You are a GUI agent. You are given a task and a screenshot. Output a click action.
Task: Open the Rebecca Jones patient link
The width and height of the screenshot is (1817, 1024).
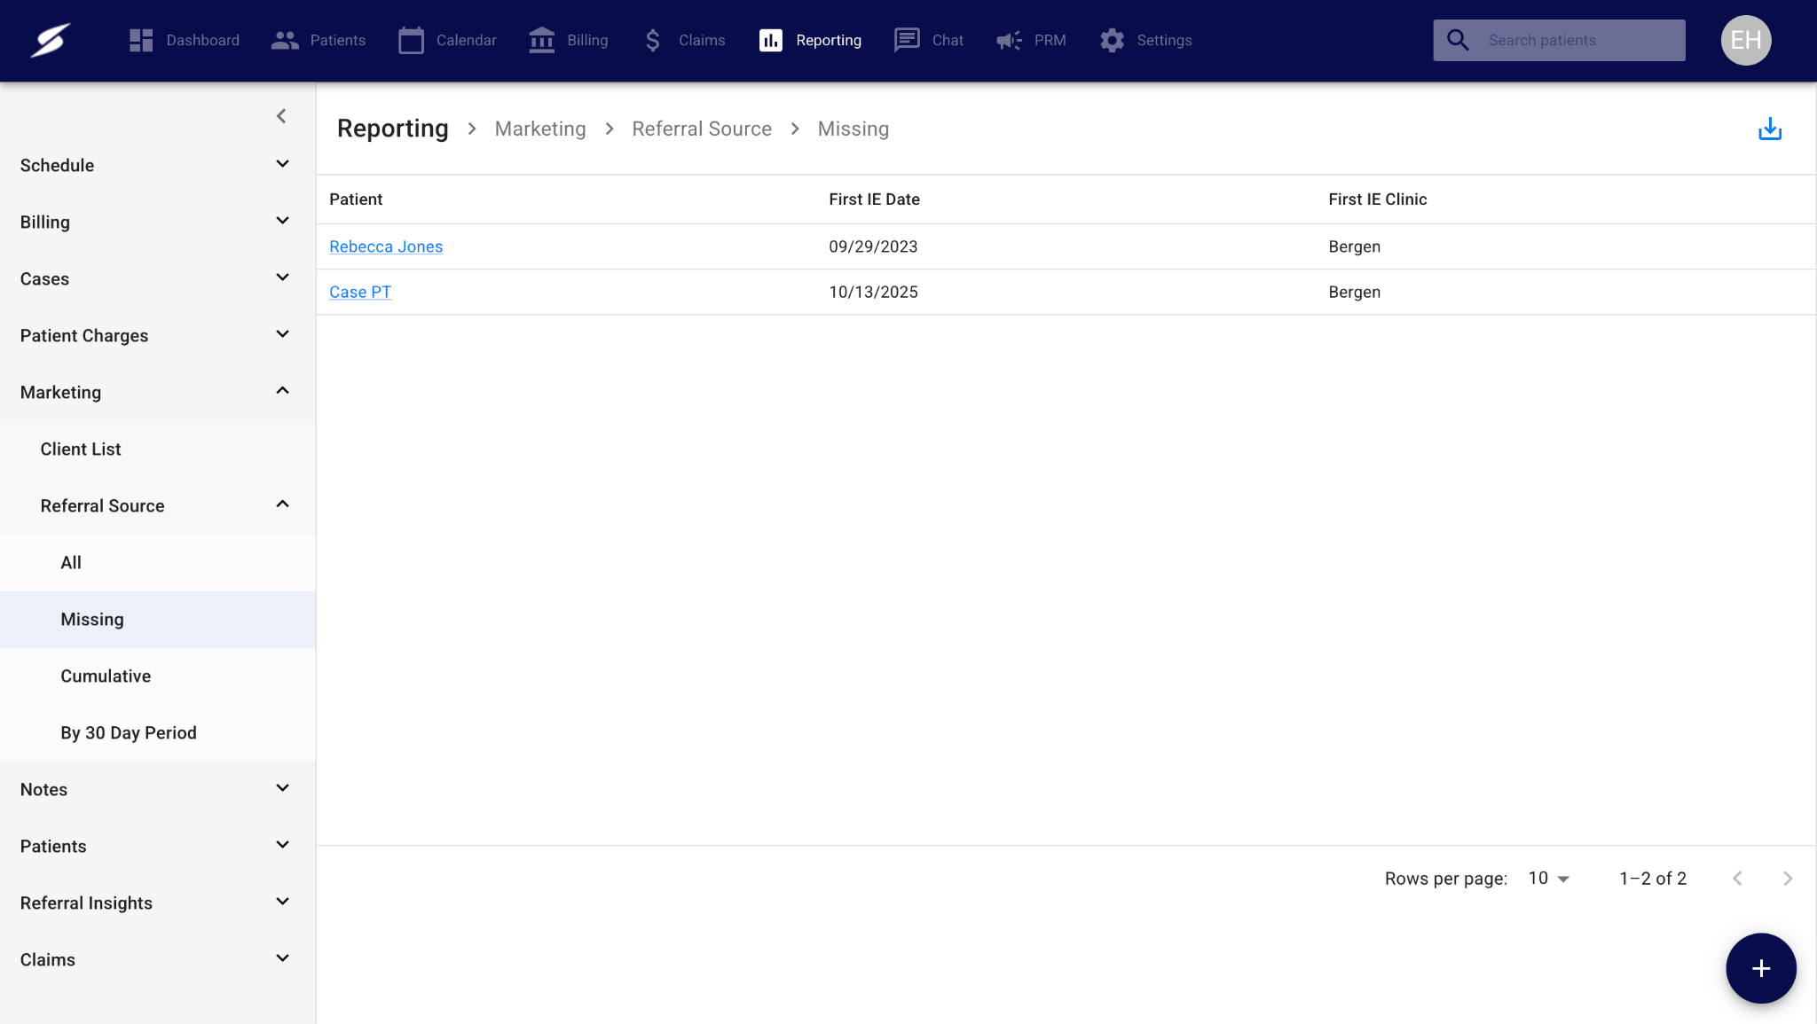tap(386, 247)
